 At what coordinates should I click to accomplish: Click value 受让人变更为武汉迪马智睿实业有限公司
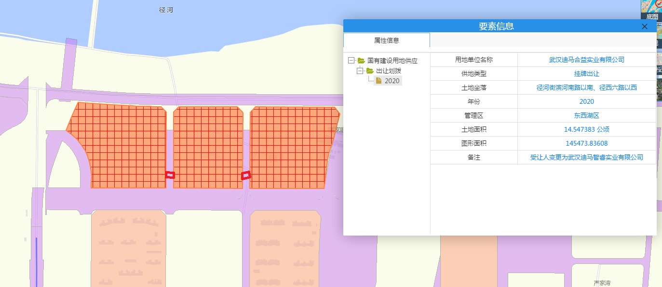click(x=587, y=157)
